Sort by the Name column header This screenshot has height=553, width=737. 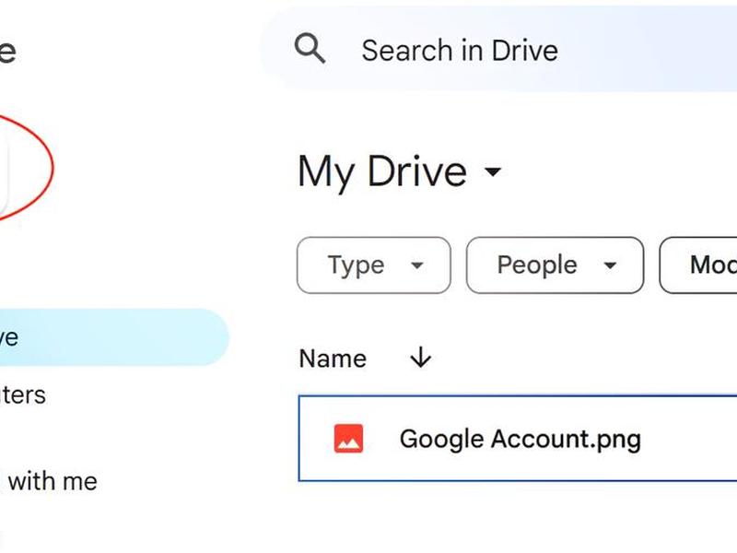(333, 359)
